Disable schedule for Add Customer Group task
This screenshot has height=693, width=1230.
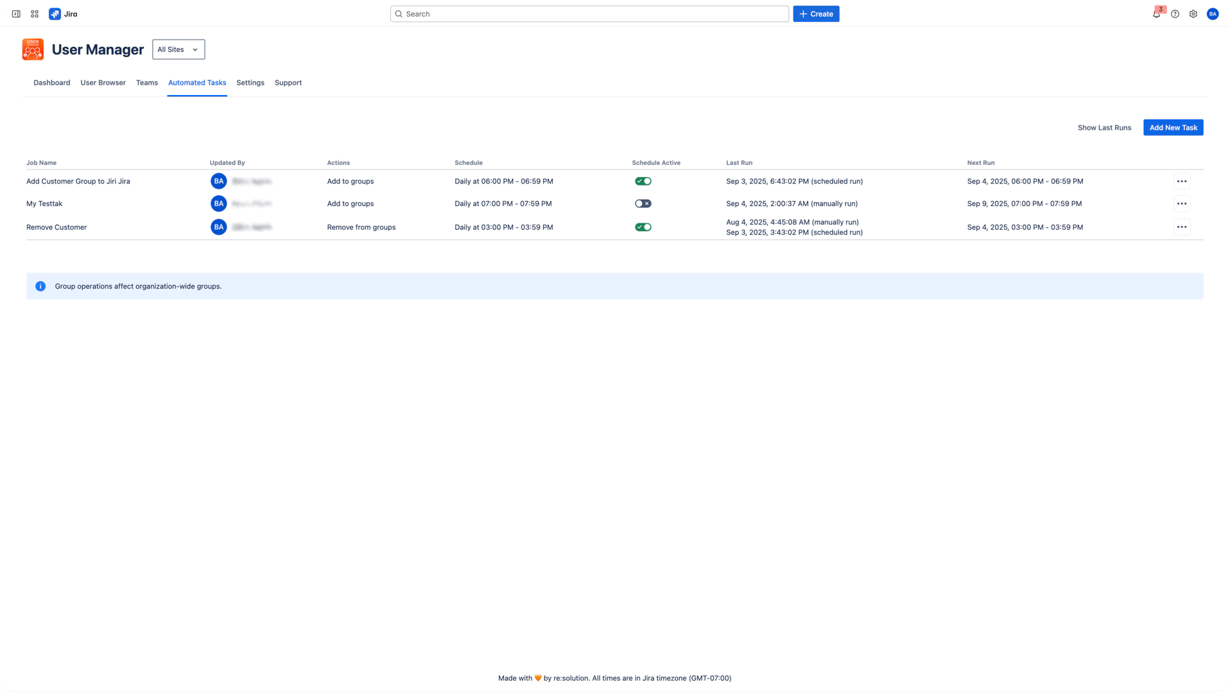pos(643,181)
